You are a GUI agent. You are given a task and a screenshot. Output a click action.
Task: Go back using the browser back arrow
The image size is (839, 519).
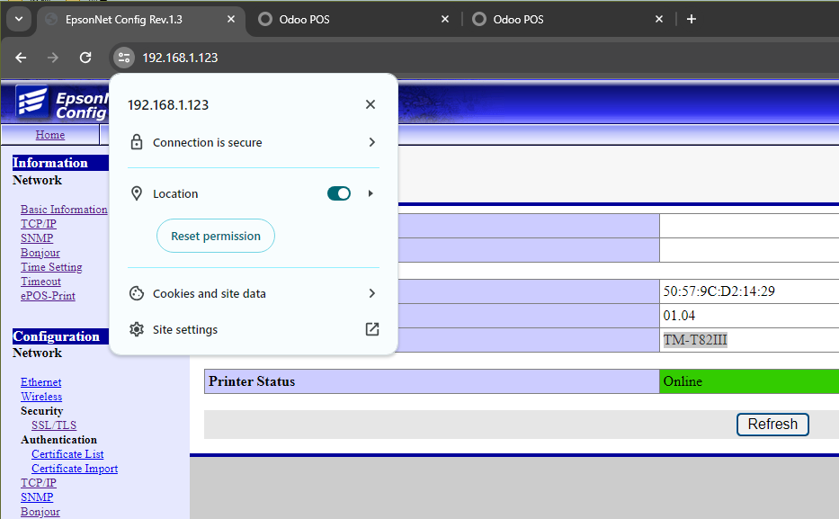(x=21, y=58)
